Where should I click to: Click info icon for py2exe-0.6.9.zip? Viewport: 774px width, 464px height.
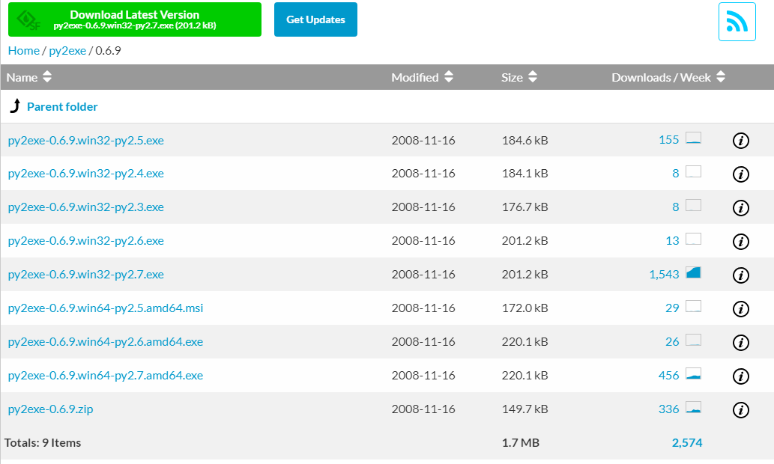click(740, 410)
